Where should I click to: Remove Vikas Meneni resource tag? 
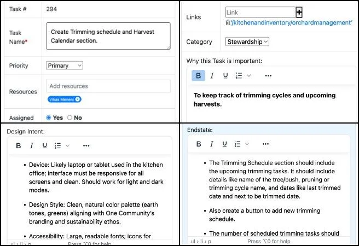click(78, 99)
